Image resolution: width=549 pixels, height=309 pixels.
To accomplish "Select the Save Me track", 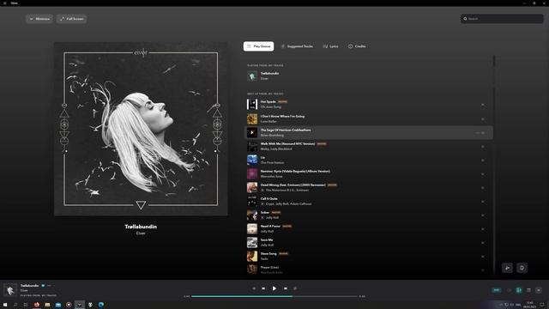I will 368,242.
